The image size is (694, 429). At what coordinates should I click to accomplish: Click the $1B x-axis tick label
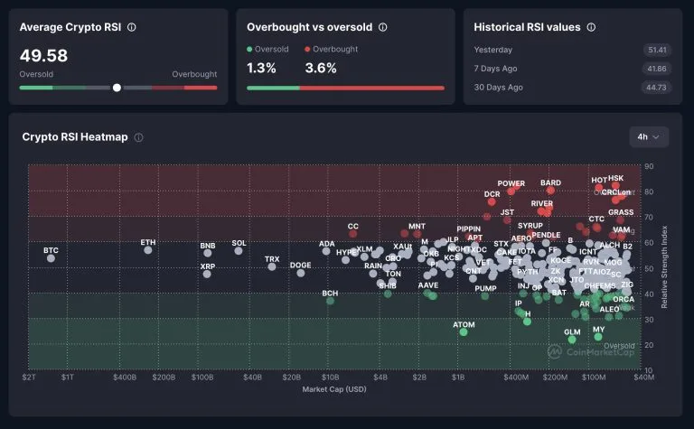tap(458, 378)
